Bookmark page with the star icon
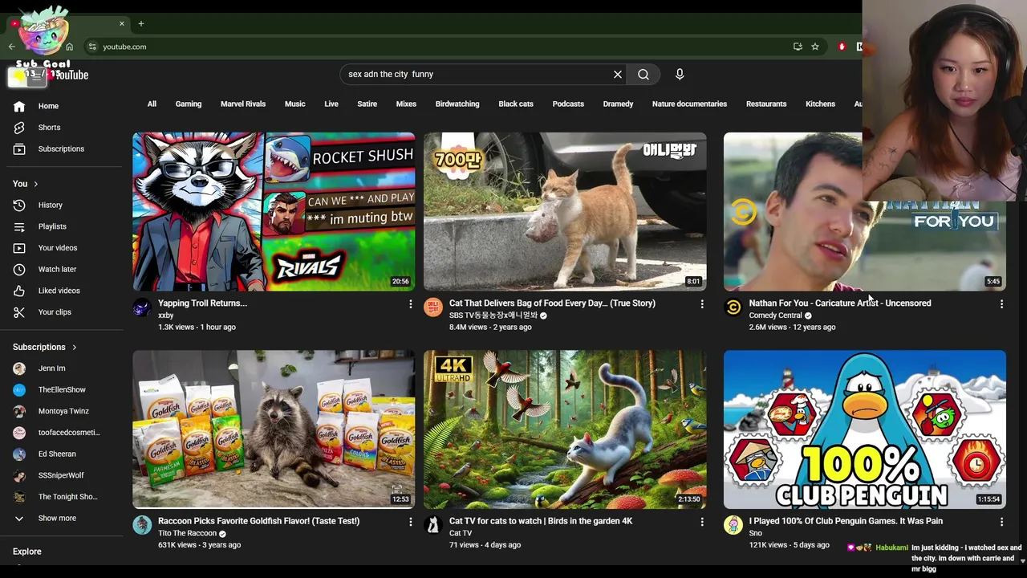 (815, 47)
